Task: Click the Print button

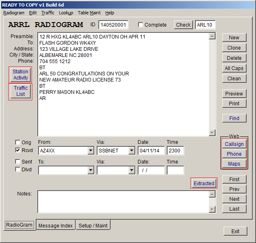Action: pyautogui.click(x=234, y=104)
